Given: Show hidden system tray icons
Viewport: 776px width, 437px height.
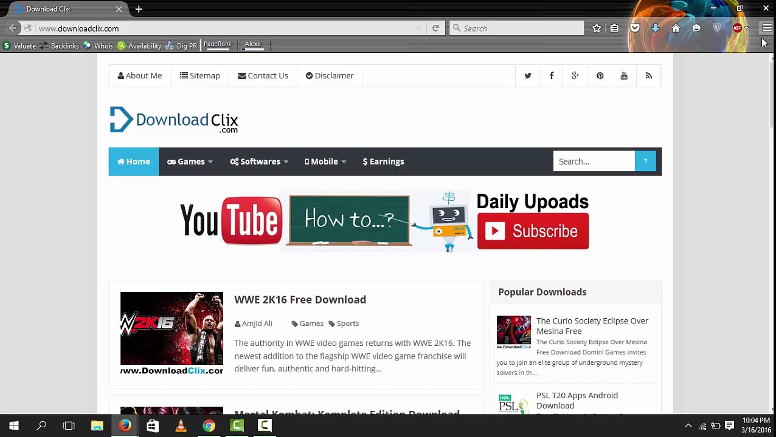Looking at the screenshot, I should pos(688,426).
